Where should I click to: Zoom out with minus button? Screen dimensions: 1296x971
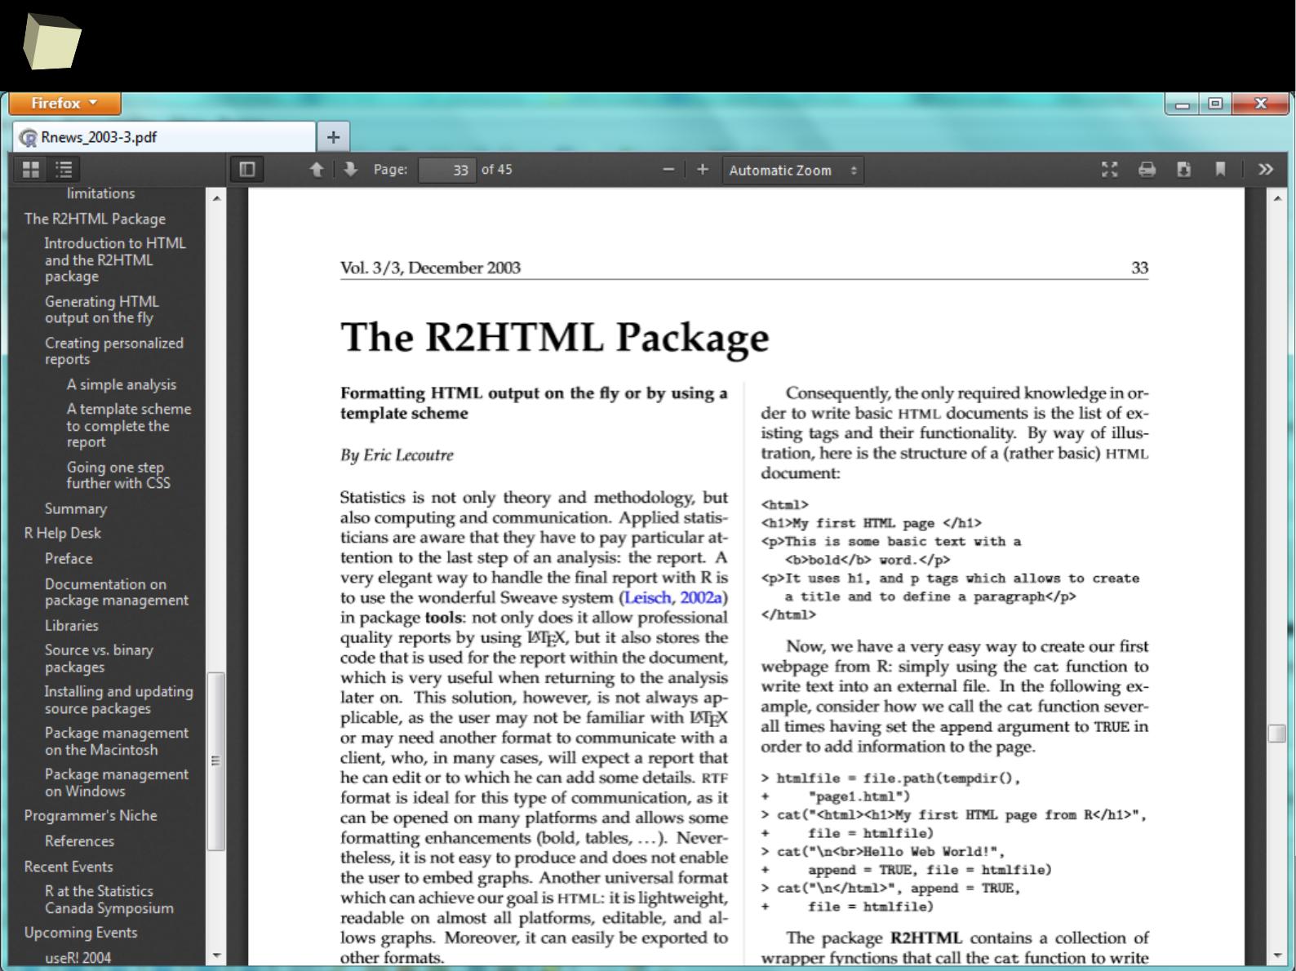pos(668,170)
